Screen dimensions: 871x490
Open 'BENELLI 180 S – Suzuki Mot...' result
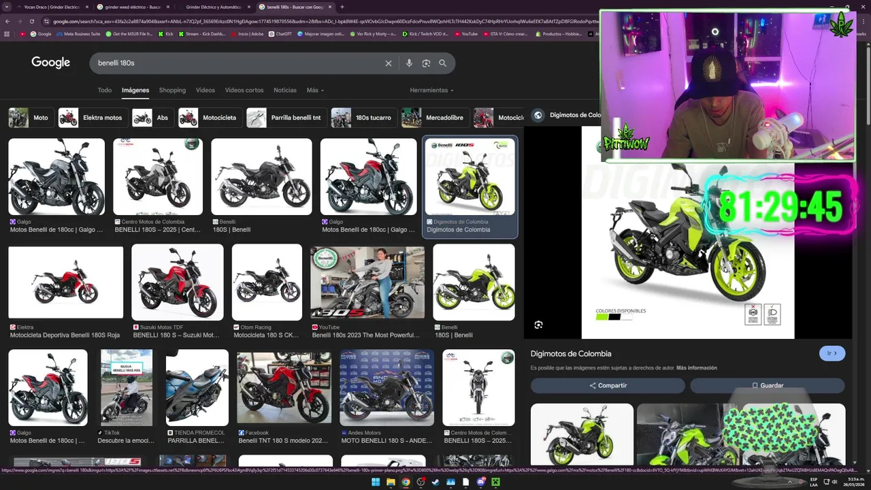pos(177,291)
